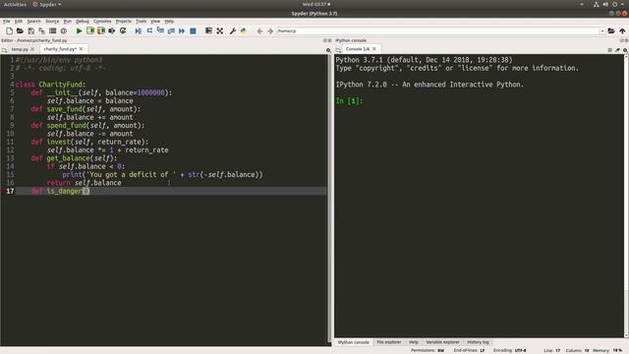This screenshot has width=629, height=354.
Task: Open the History log tab
Action: (x=478, y=342)
